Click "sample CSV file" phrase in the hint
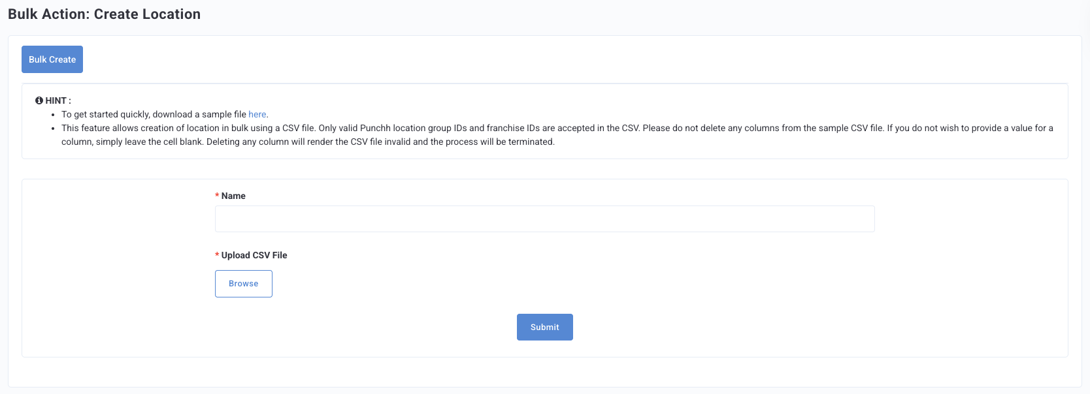The width and height of the screenshot is (1090, 394). click(851, 128)
